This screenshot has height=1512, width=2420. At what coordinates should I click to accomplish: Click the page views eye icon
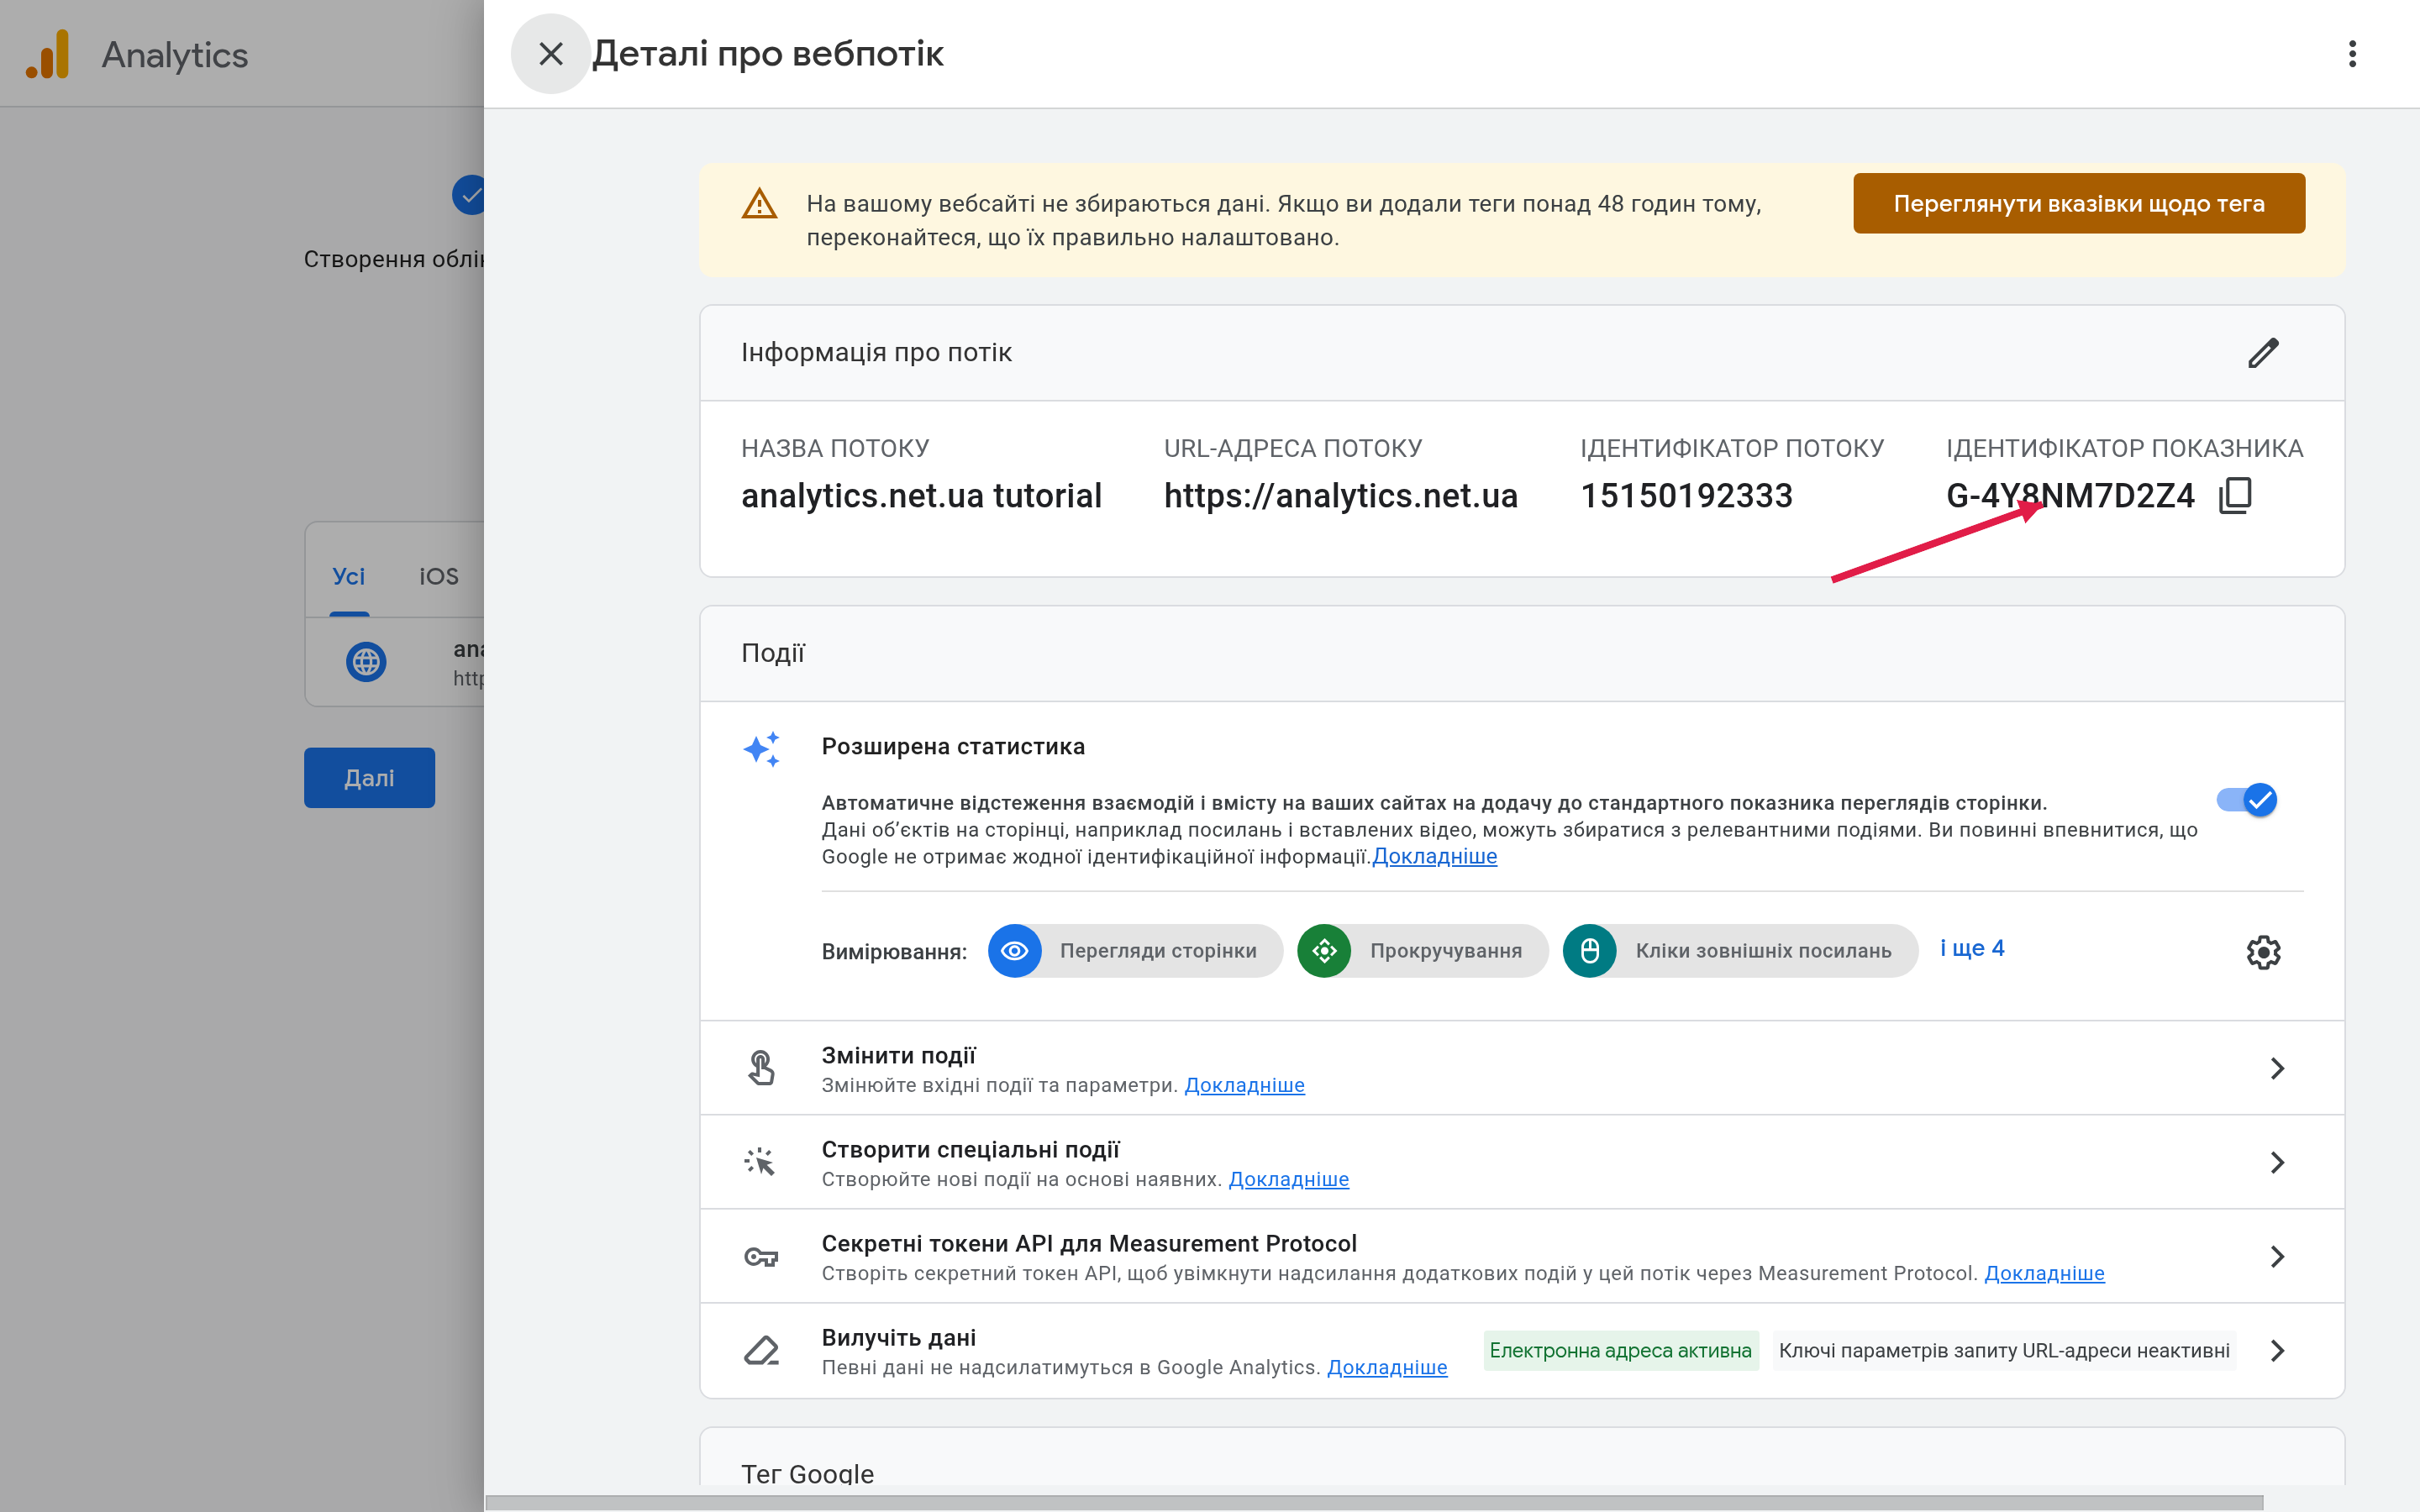coord(1014,951)
